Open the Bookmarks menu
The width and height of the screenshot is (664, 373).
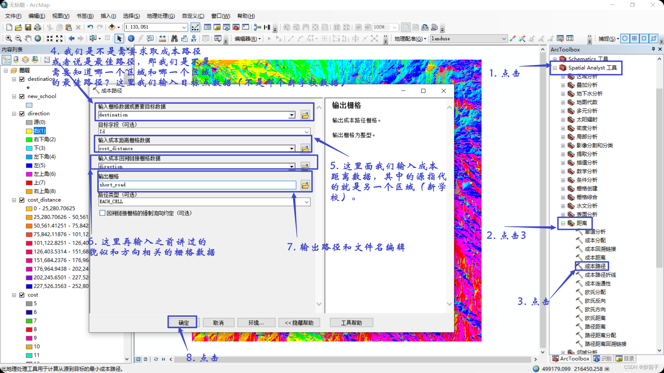[85, 16]
